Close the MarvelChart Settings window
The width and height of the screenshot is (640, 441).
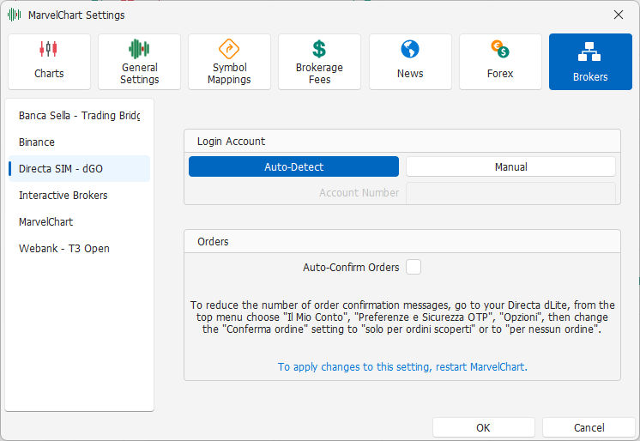coord(619,15)
